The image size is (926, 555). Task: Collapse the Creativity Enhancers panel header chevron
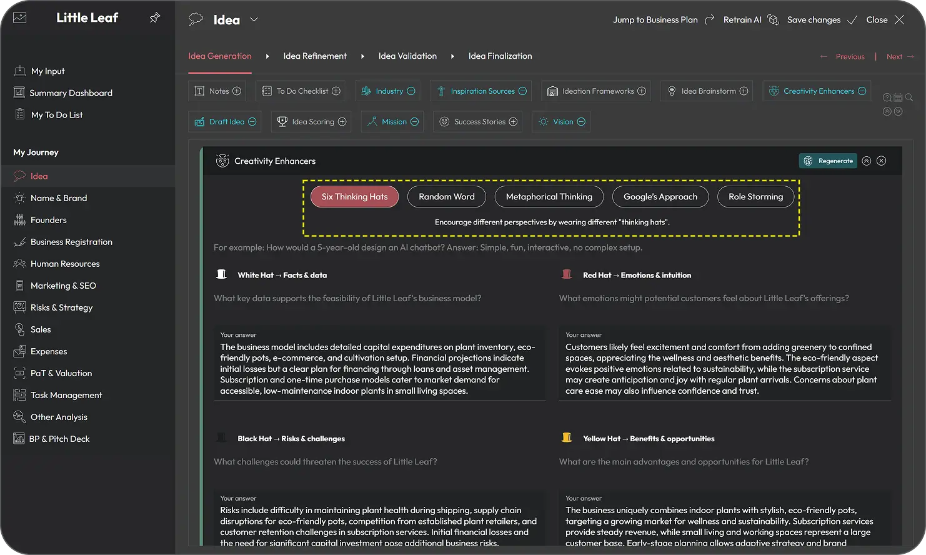[x=866, y=161]
